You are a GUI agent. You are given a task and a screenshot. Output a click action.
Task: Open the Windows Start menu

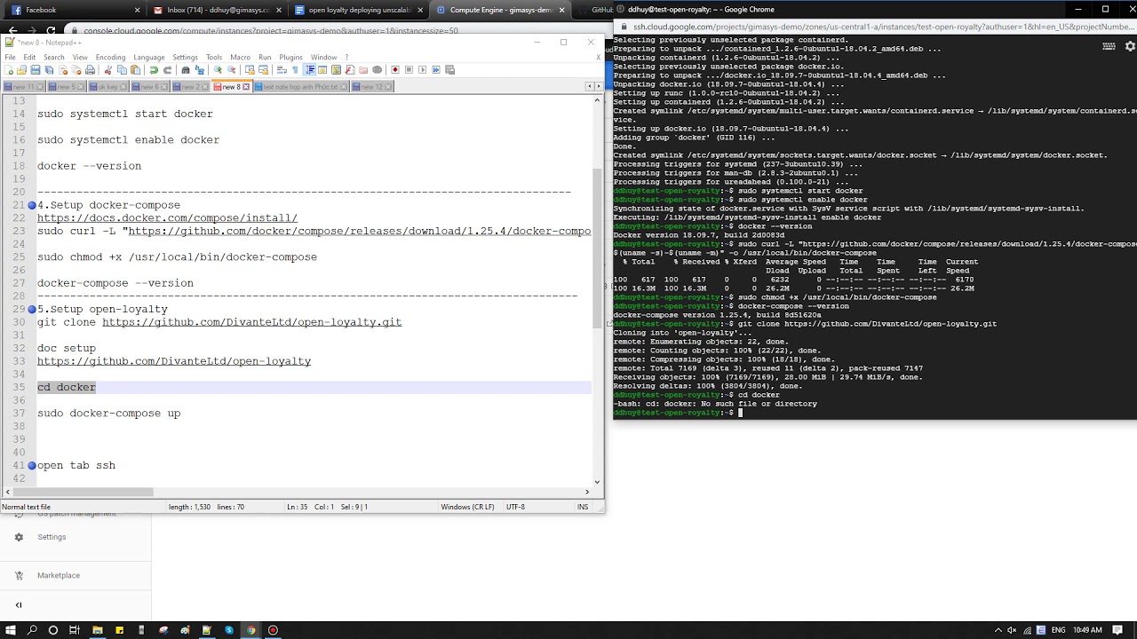[12, 630]
